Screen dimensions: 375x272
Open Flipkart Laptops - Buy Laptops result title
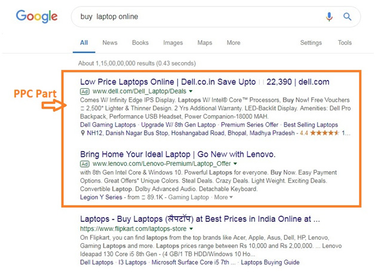200,219
